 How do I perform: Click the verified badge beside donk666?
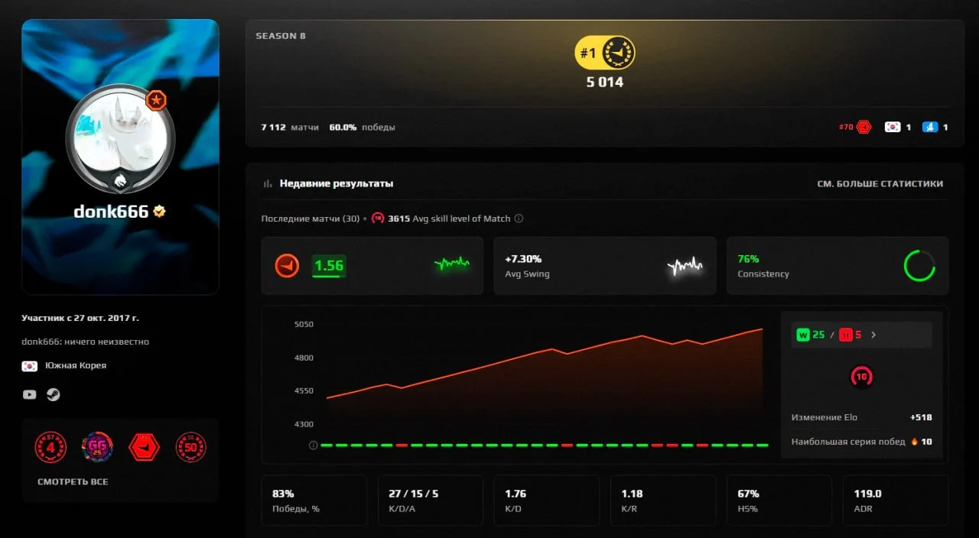(159, 212)
